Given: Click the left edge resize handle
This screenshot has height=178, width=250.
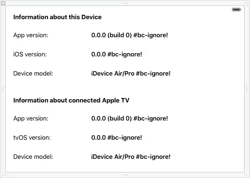Looking at the screenshot, I should (x=3, y=89).
